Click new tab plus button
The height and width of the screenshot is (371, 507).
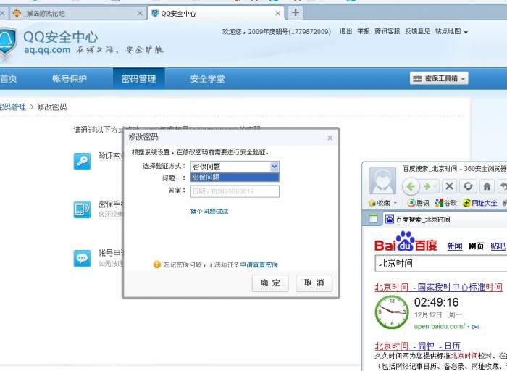296,12
